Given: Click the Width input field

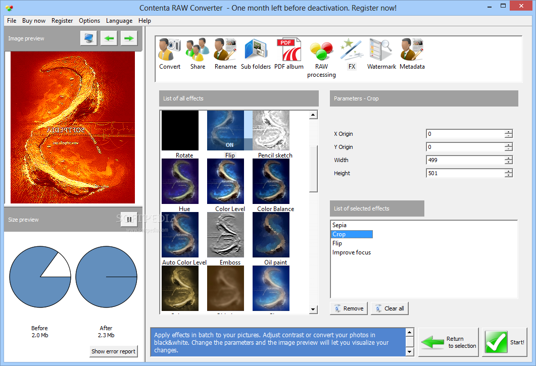Looking at the screenshot, I should (465, 160).
